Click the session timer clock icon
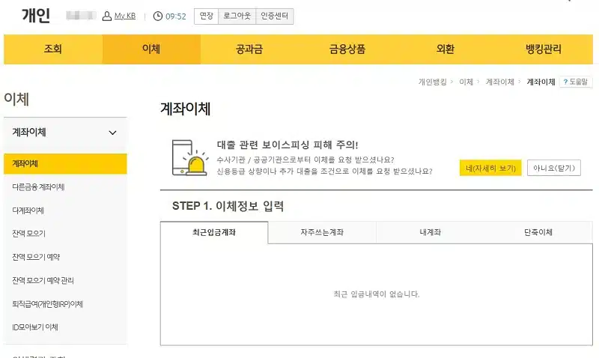 pos(157,16)
